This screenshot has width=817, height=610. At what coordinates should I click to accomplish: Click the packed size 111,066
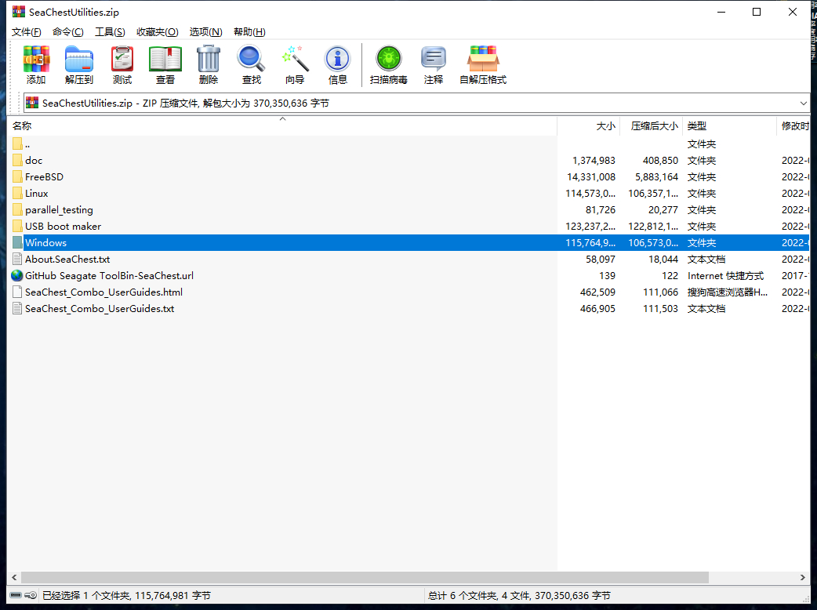pos(661,292)
